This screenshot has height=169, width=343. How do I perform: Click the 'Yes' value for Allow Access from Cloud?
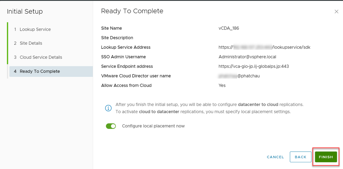[222, 86]
